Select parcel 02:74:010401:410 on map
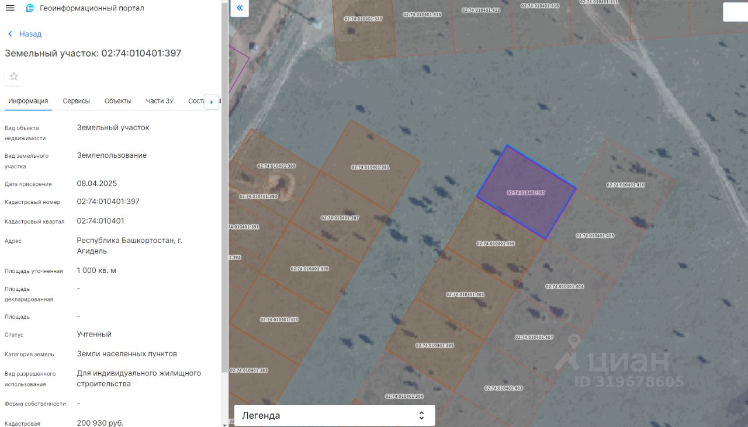748x427 pixels. coord(625,185)
